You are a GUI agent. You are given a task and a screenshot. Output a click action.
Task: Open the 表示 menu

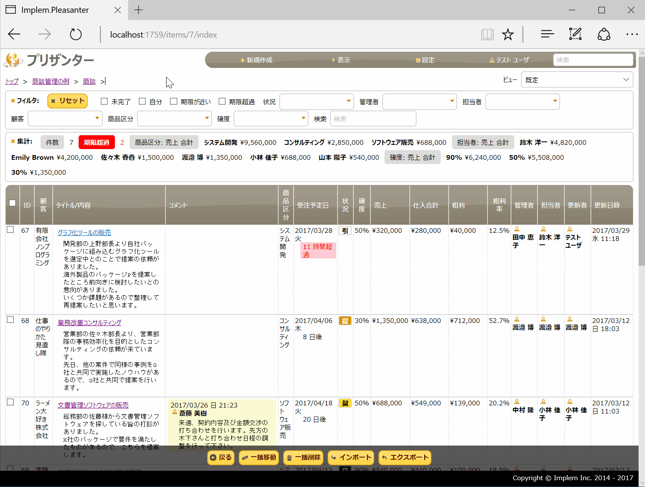[341, 60]
